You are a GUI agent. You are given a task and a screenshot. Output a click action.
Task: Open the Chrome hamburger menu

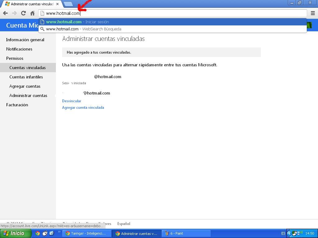tap(313, 13)
